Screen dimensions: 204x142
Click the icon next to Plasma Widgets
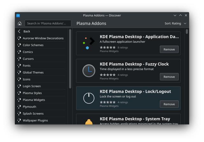click(19, 100)
